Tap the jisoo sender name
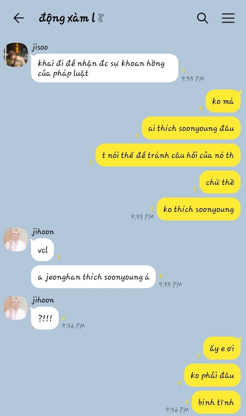 pos(40,47)
